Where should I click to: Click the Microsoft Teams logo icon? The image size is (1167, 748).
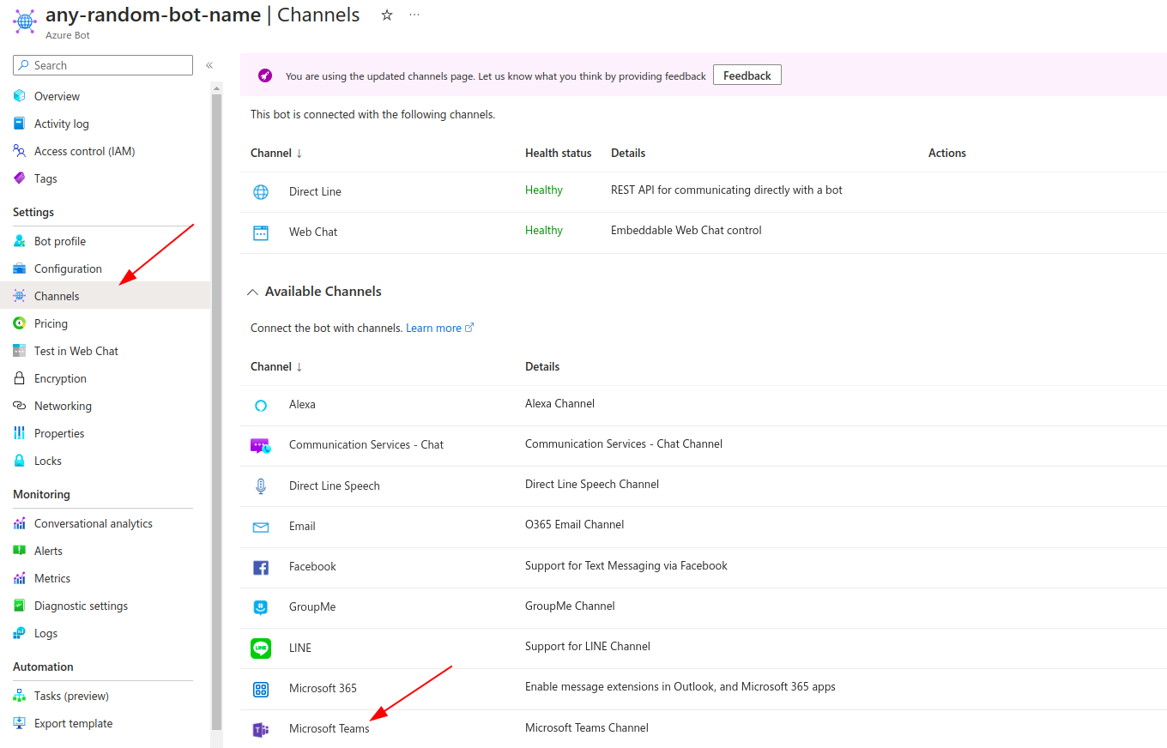tap(261, 730)
